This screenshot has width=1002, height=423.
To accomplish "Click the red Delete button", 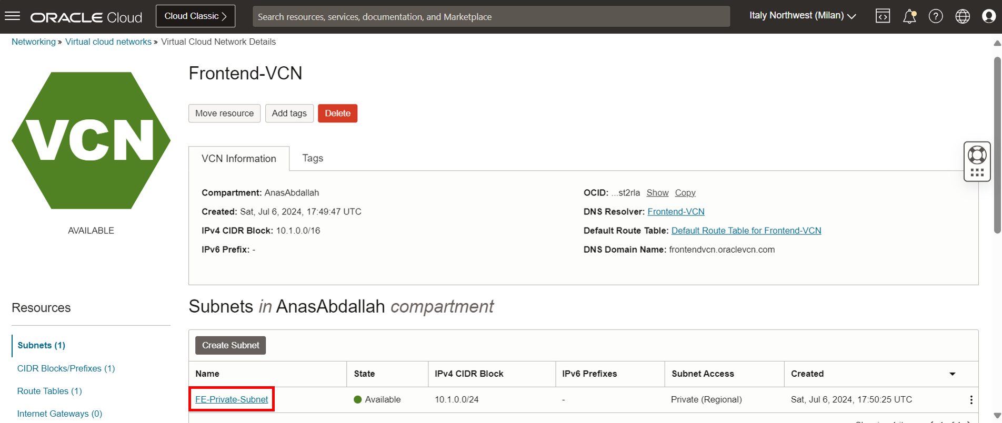I will point(337,114).
